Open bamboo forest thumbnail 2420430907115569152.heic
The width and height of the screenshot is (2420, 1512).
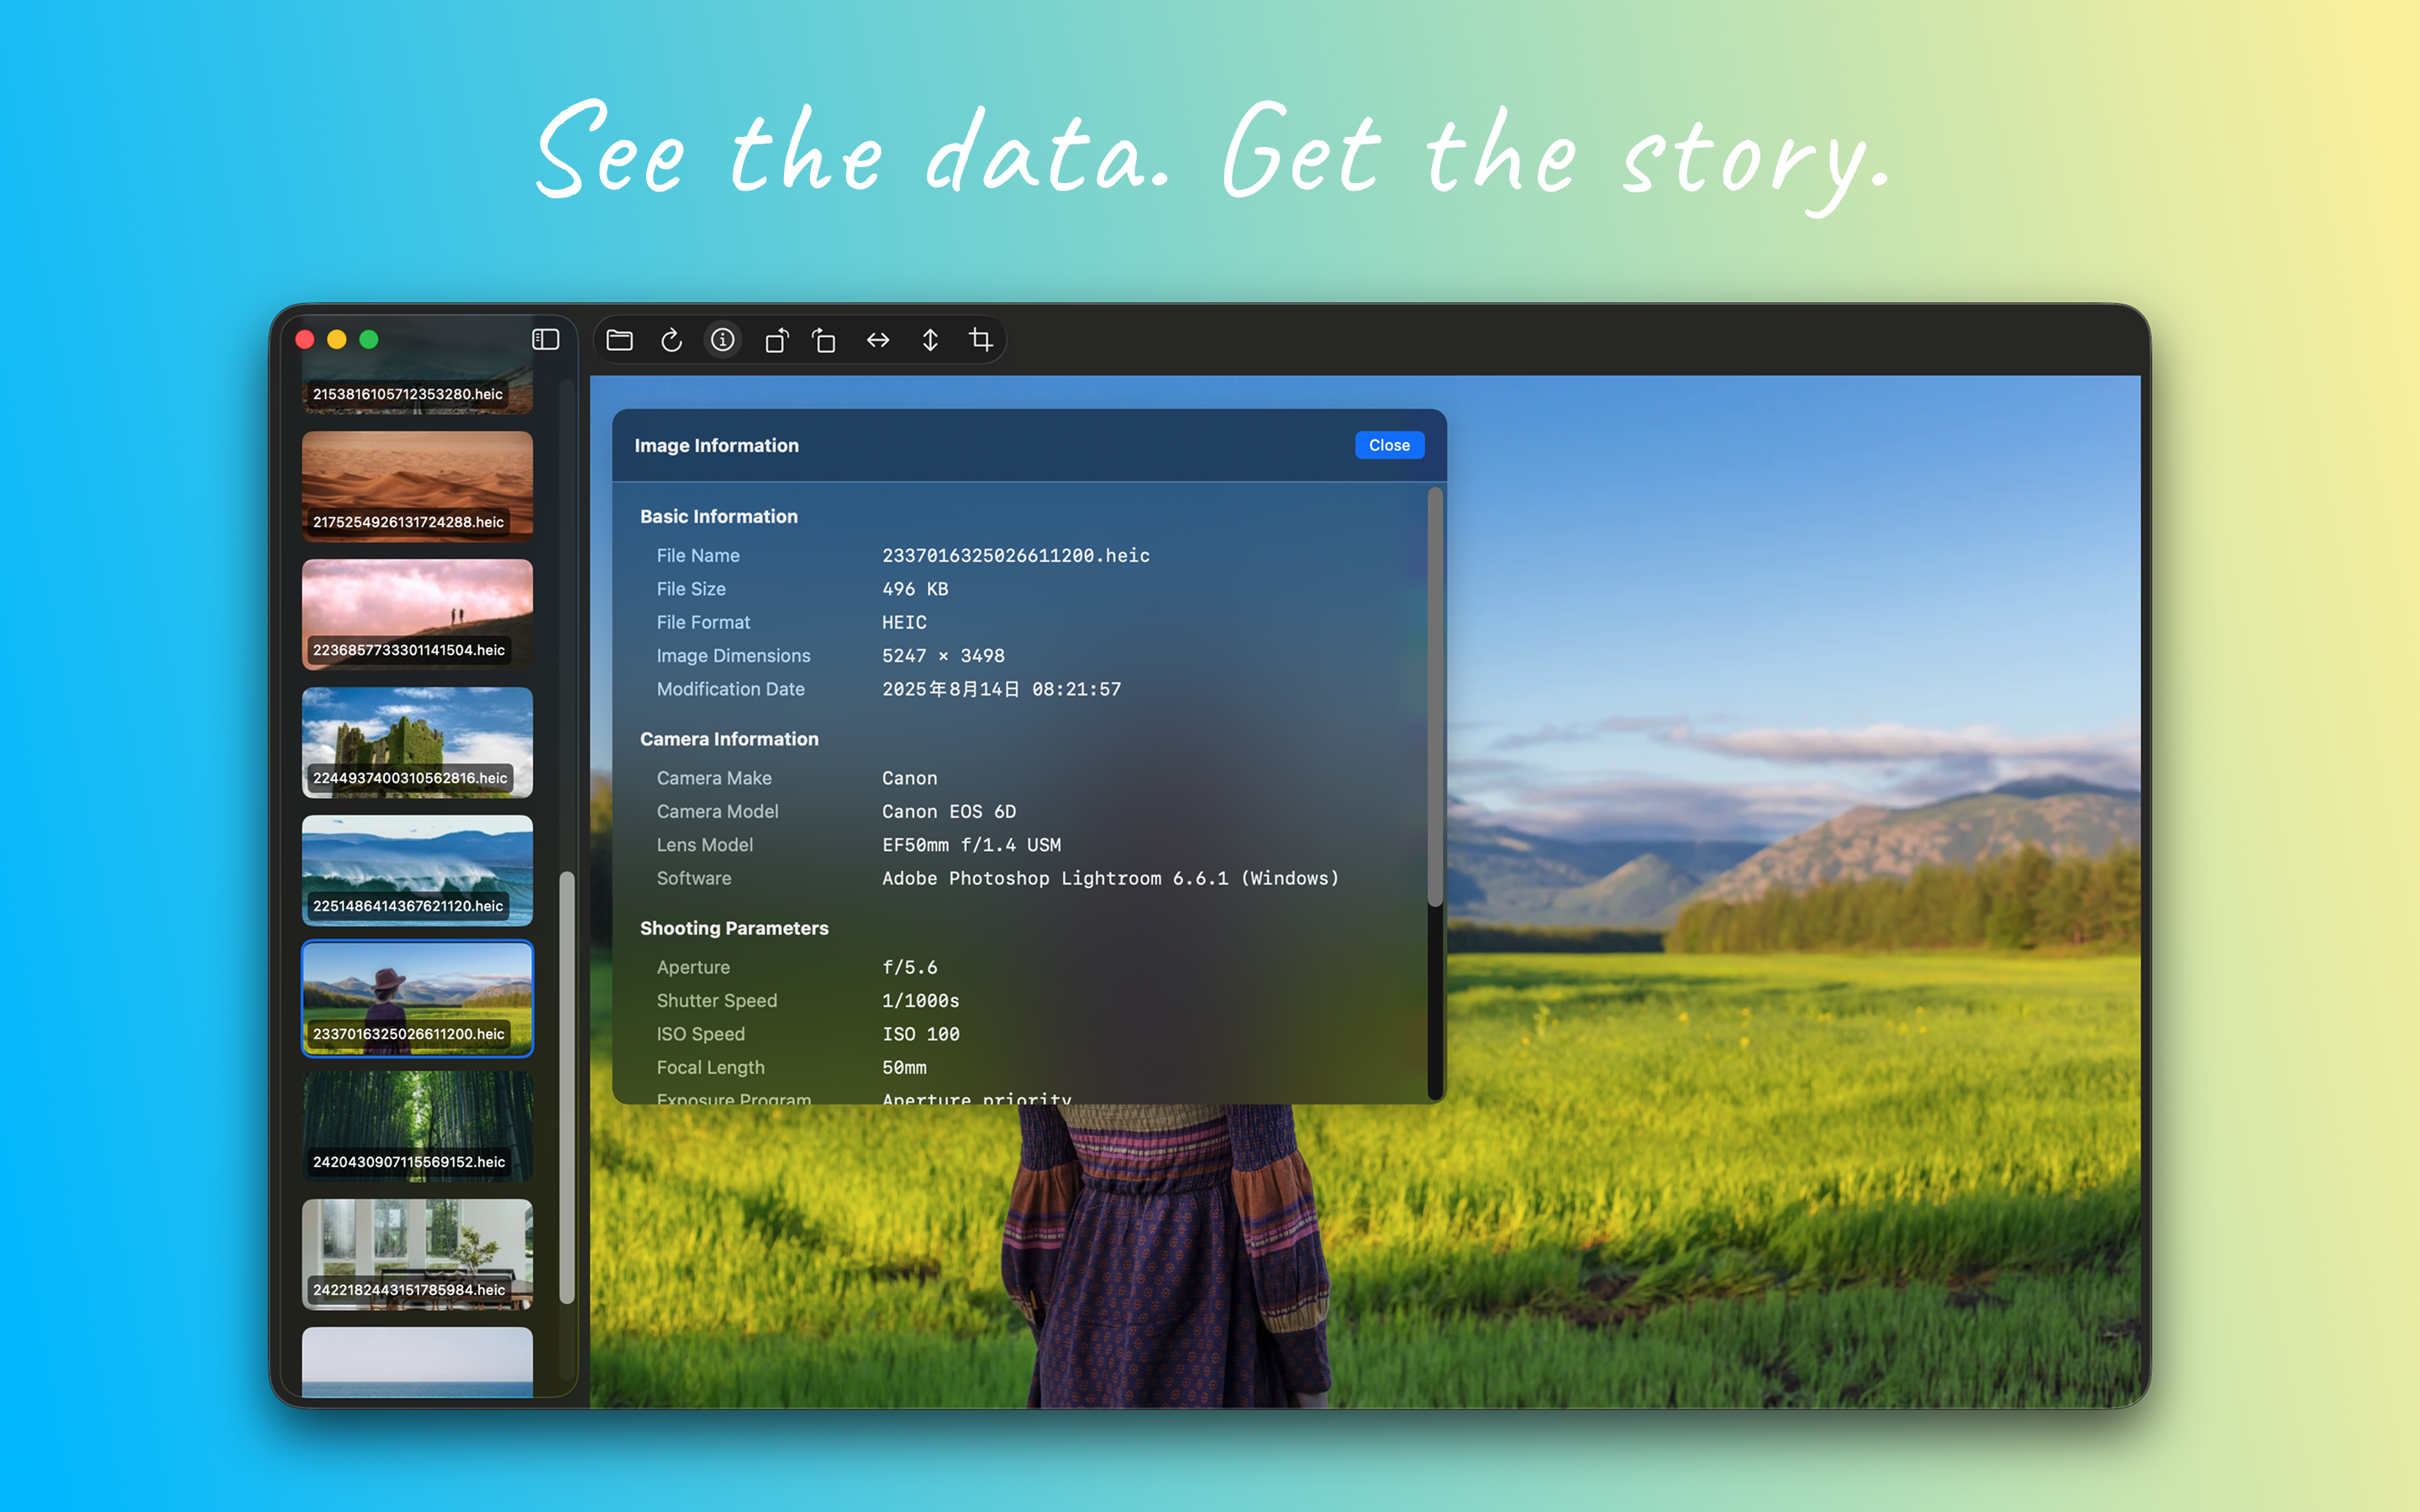click(x=417, y=1125)
